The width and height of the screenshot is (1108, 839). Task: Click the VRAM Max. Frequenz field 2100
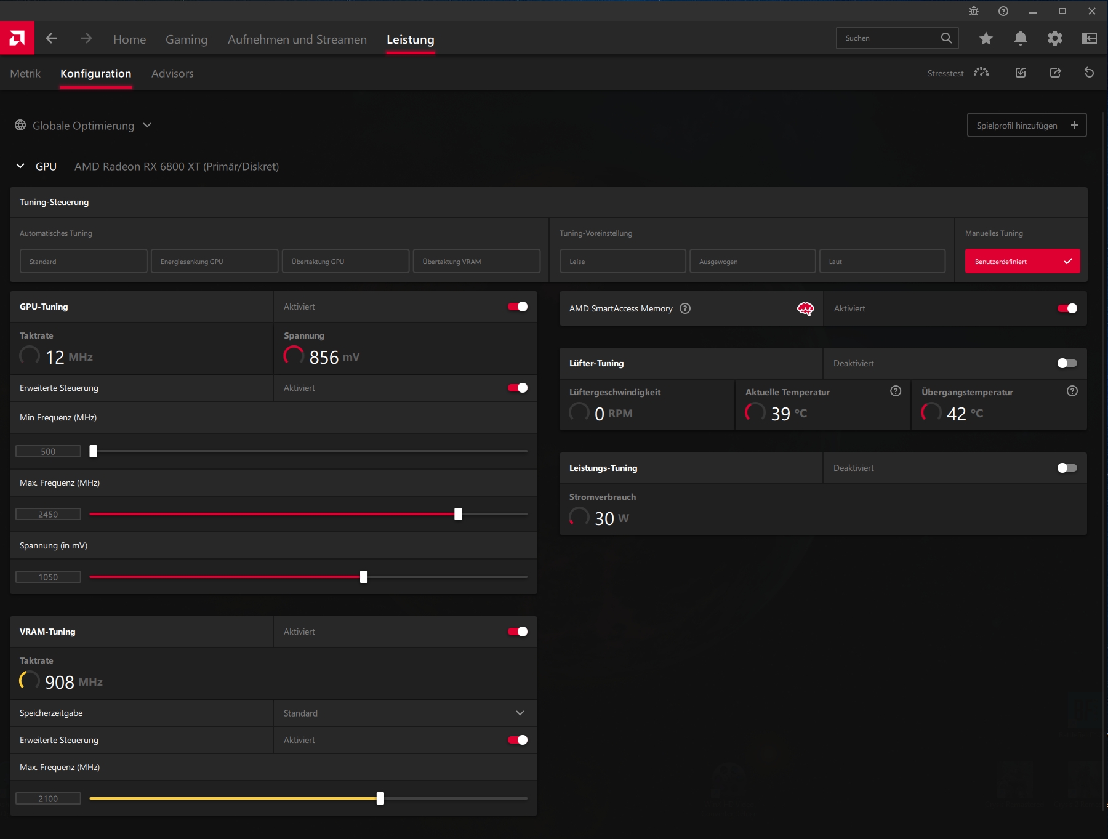(x=48, y=798)
